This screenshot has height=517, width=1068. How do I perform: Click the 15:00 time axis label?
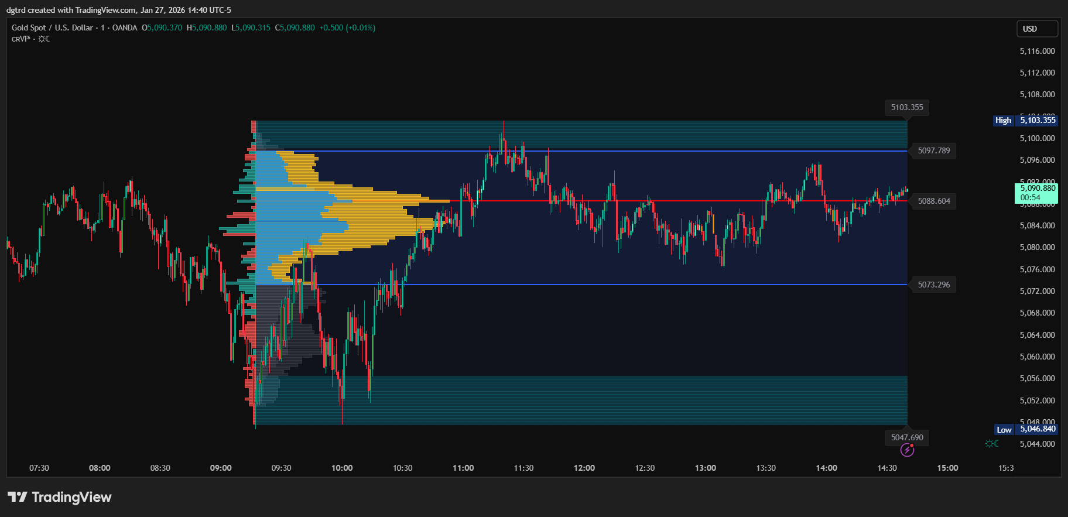click(947, 468)
